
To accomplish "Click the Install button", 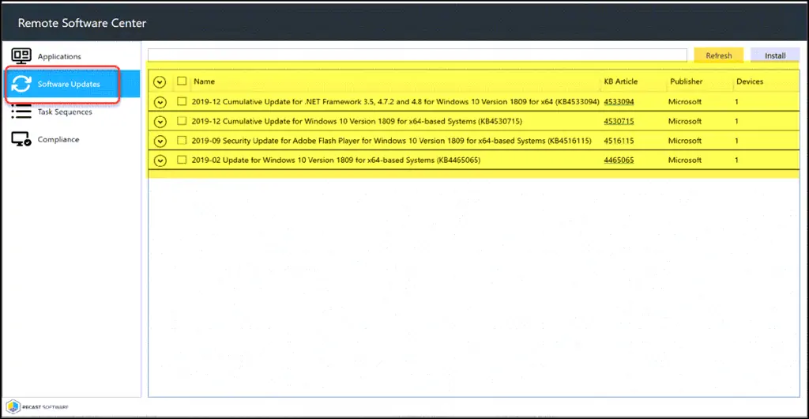I will 775,55.
